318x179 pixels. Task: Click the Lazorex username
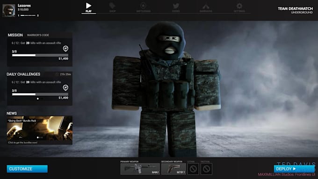click(x=24, y=6)
